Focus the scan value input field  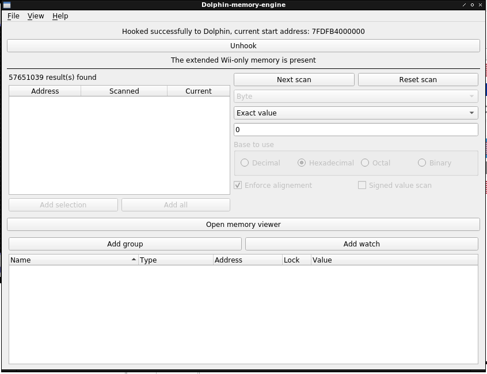pyautogui.click(x=356, y=129)
